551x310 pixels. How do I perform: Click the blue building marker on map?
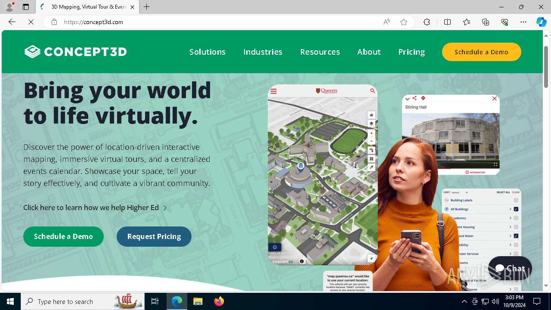click(x=301, y=166)
